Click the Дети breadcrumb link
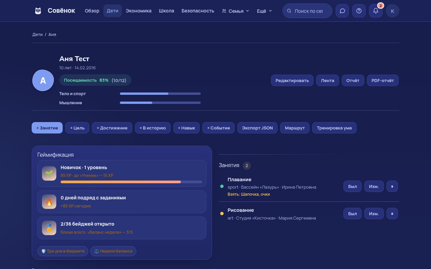Viewport: 431px width, 269px height. tap(37, 35)
